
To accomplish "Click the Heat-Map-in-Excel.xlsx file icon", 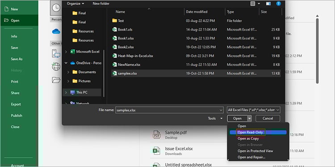I will tap(115, 56).
